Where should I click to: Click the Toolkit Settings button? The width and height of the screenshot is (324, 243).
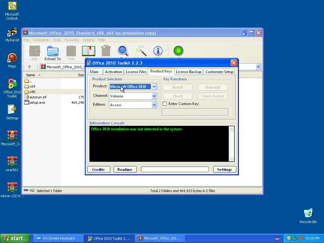(224, 170)
